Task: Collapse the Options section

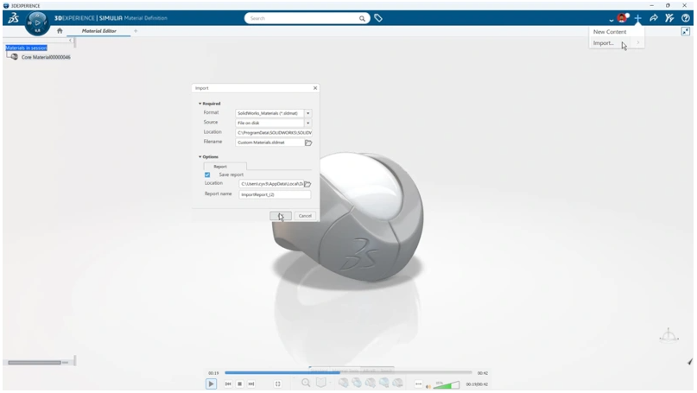Action: [x=200, y=157]
